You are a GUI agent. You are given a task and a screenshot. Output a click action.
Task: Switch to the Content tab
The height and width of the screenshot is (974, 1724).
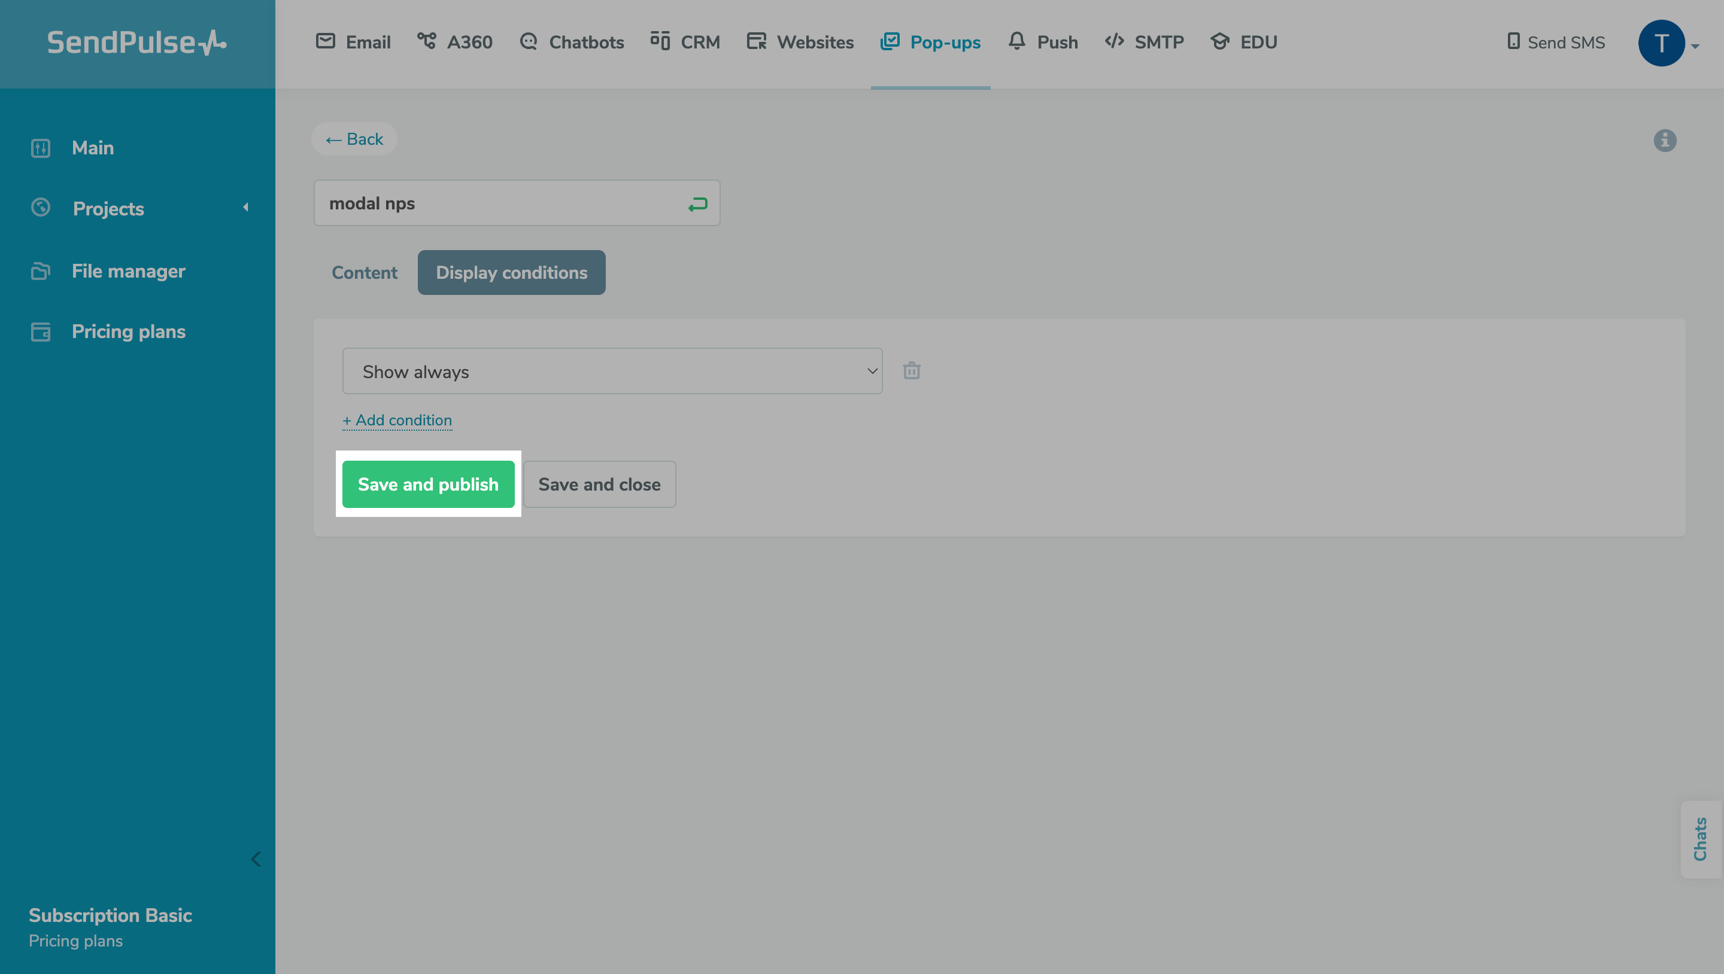[x=364, y=273]
